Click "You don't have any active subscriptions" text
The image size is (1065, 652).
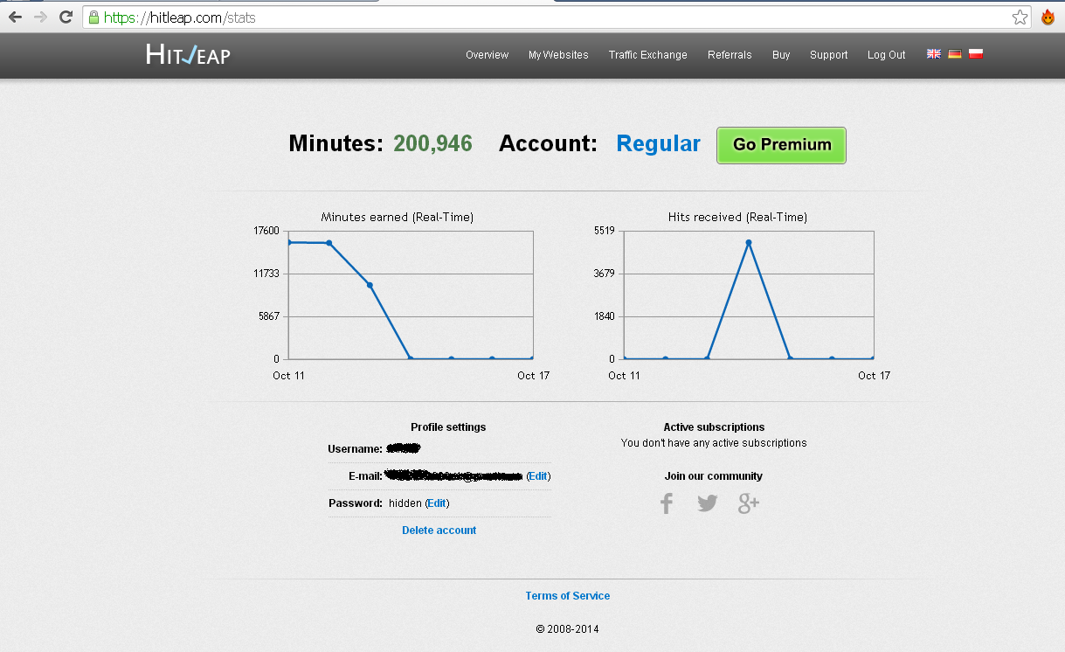[x=714, y=443]
